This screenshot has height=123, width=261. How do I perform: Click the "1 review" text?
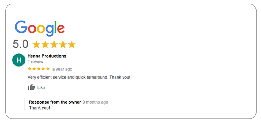(36, 62)
